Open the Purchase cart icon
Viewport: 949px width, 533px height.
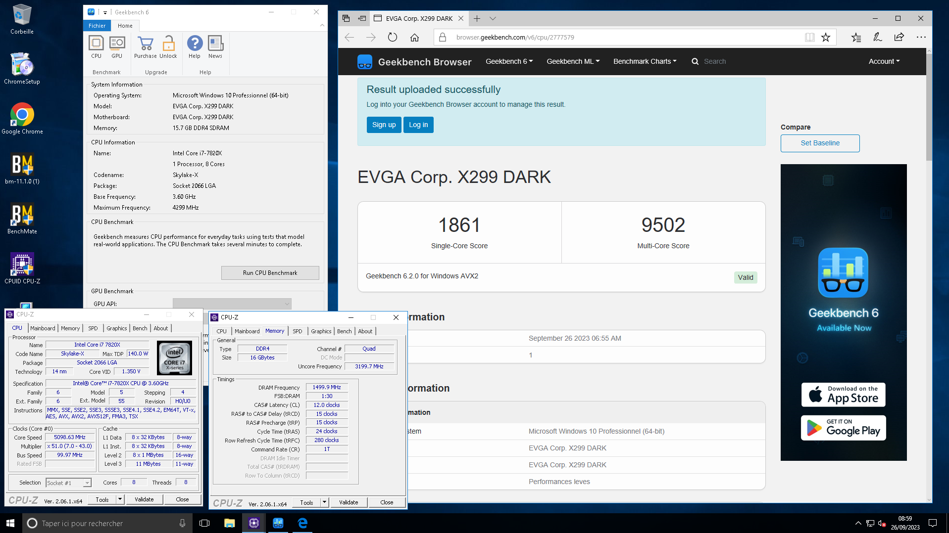145,47
